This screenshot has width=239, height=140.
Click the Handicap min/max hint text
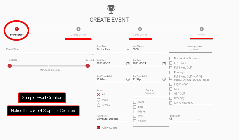tap(50, 70)
